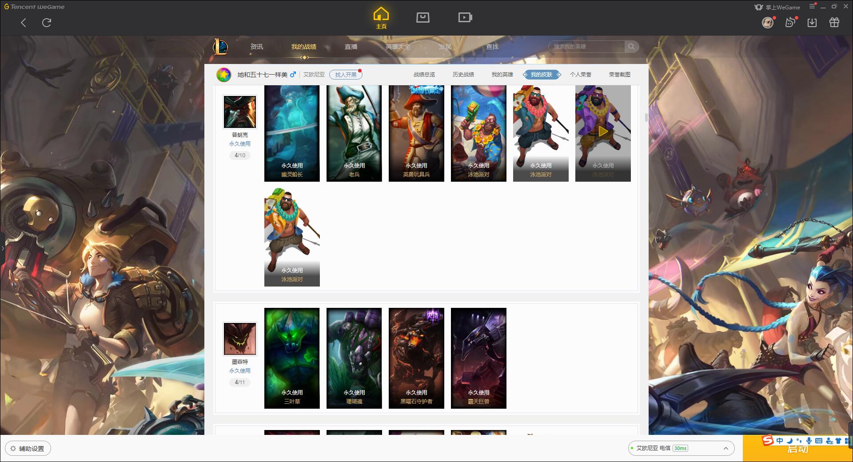
Task: Open the gift box icon
Action: [x=834, y=23]
